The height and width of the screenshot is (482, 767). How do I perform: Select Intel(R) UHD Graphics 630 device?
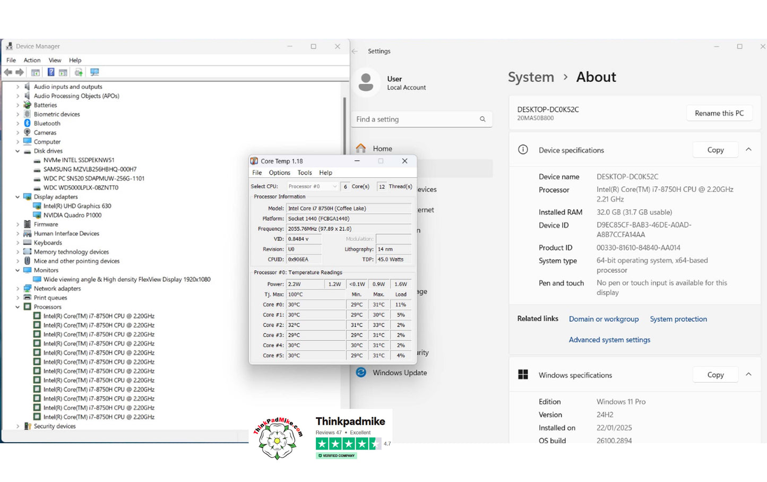pos(77,206)
